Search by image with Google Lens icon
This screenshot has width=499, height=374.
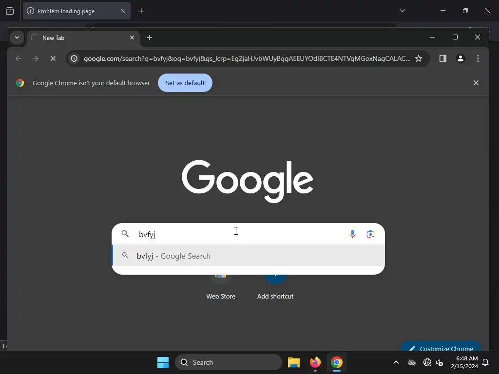click(370, 234)
